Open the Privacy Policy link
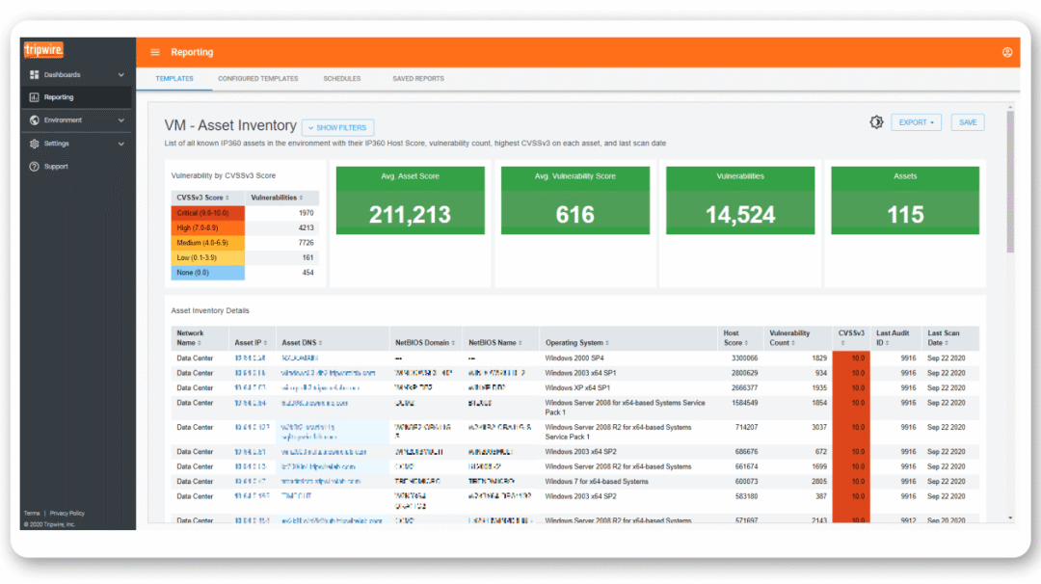 click(67, 513)
